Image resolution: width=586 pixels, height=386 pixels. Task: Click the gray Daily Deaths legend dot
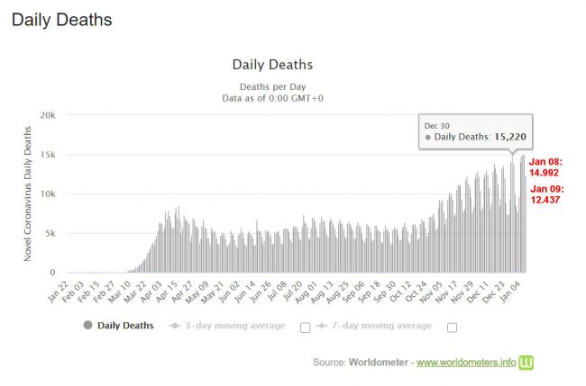click(87, 325)
